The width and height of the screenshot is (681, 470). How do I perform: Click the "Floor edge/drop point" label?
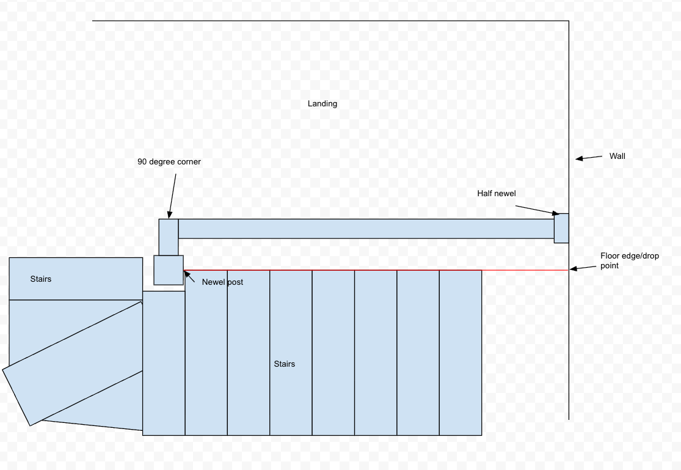pyautogui.click(x=629, y=260)
